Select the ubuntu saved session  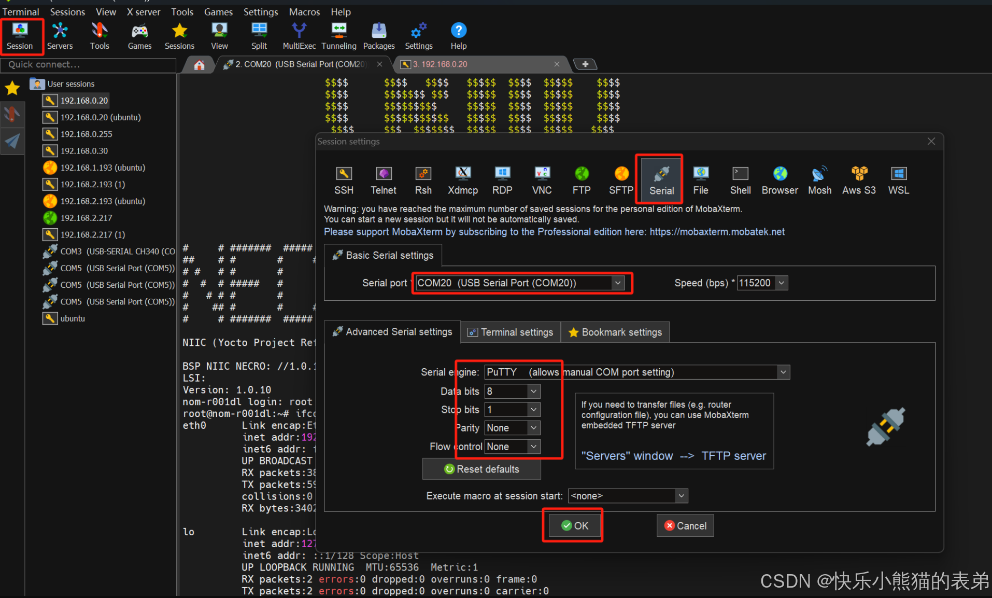point(64,318)
